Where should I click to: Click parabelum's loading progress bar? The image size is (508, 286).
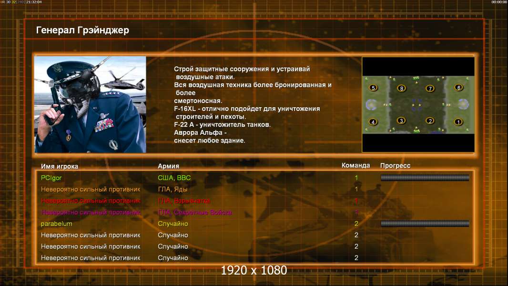(425, 223)
